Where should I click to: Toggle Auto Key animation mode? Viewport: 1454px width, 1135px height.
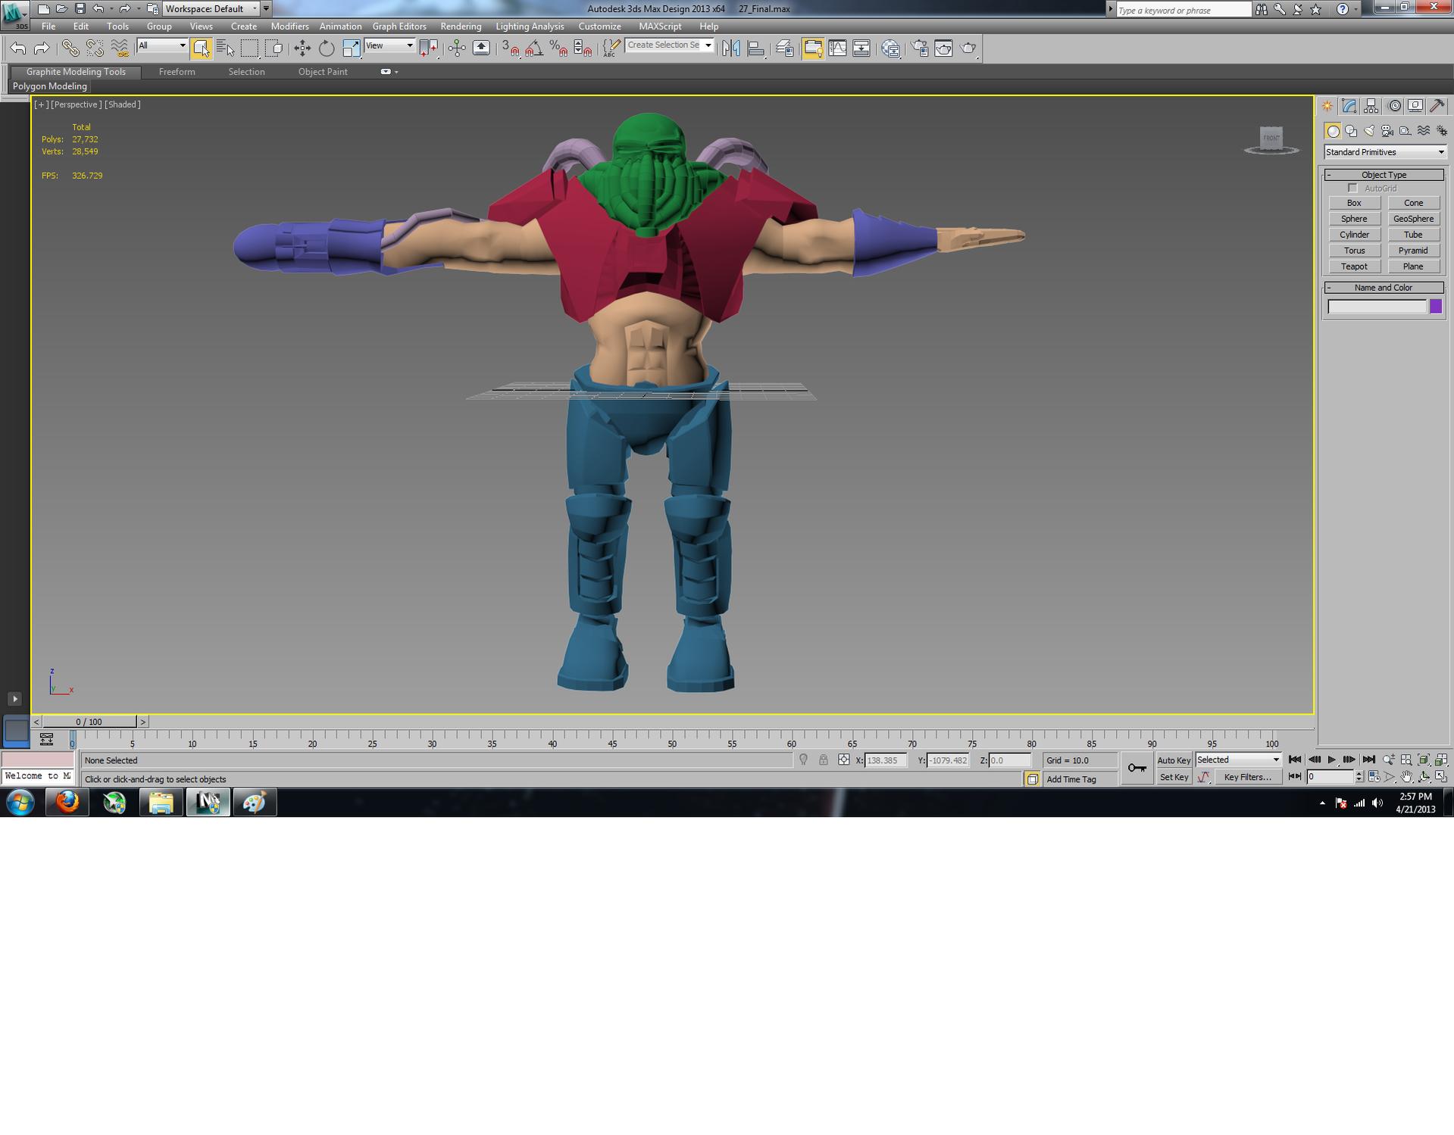click(x=1174, y=760)
